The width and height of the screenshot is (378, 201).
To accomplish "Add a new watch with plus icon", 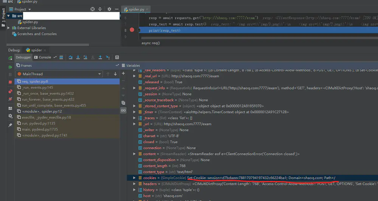I will pos(123,73).
